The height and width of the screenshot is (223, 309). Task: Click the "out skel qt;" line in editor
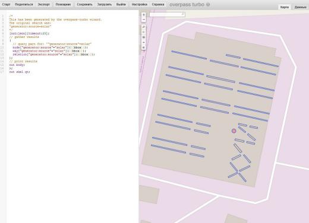(x=20, y=72)
